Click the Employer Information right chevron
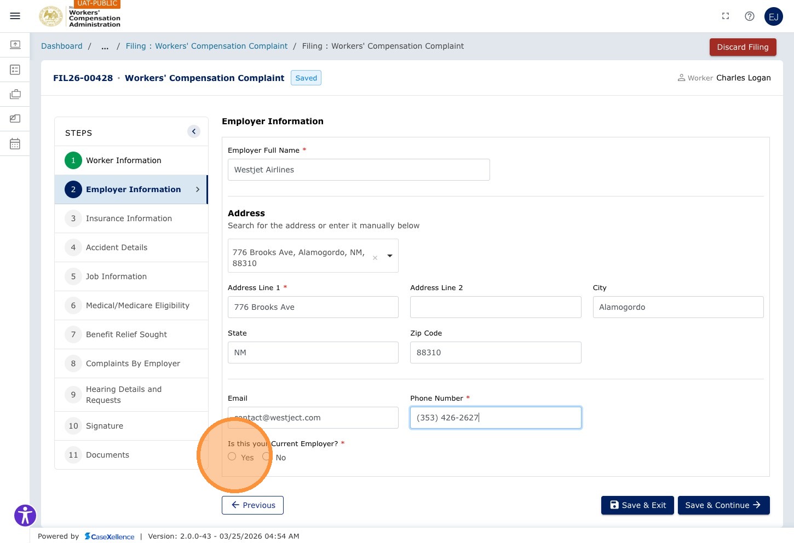 coord(198,189)
